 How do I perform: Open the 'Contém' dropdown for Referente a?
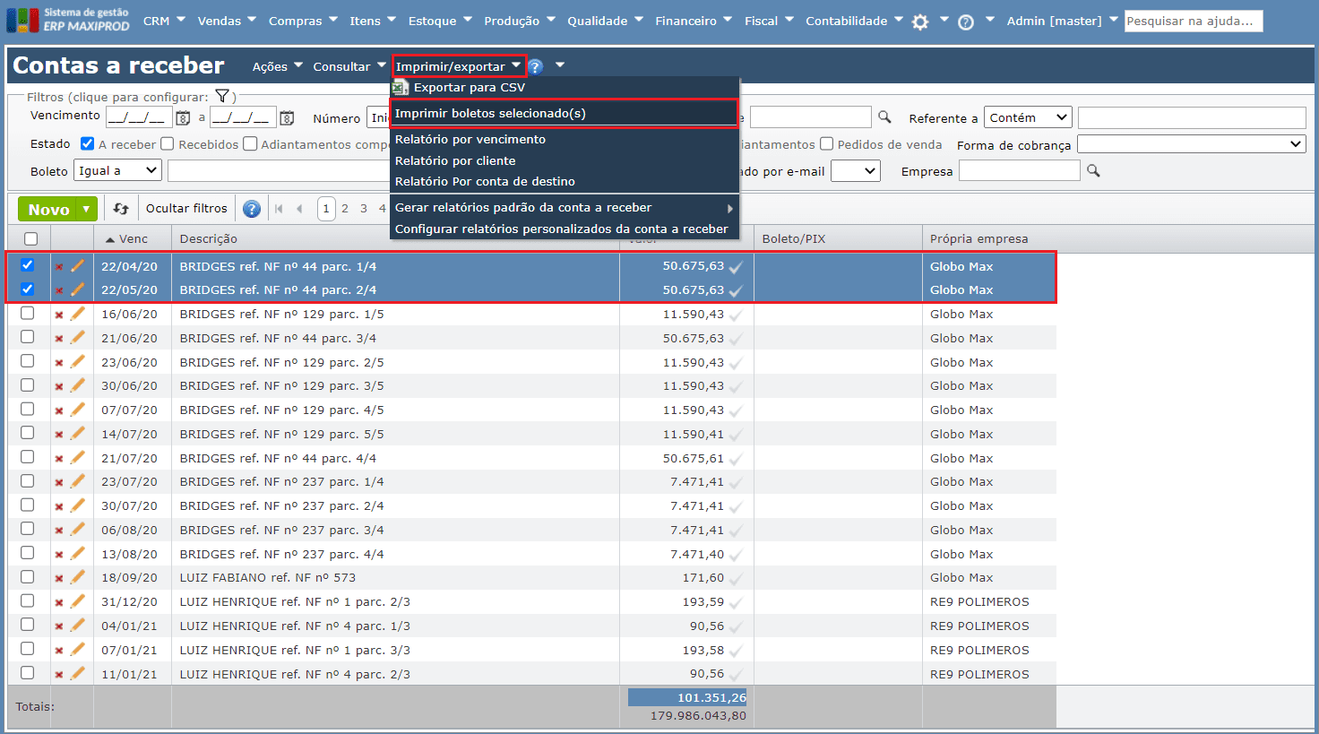pos(1028,117)
